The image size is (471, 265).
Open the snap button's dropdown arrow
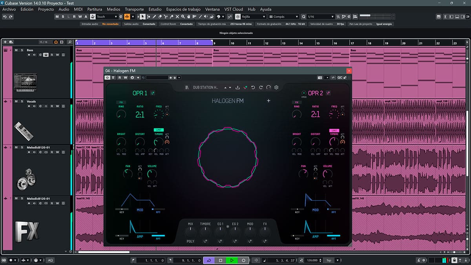[133, 16]
